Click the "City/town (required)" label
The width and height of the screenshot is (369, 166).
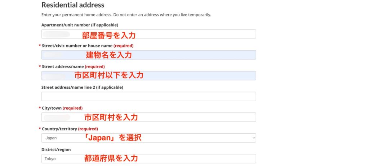point(62,108)
